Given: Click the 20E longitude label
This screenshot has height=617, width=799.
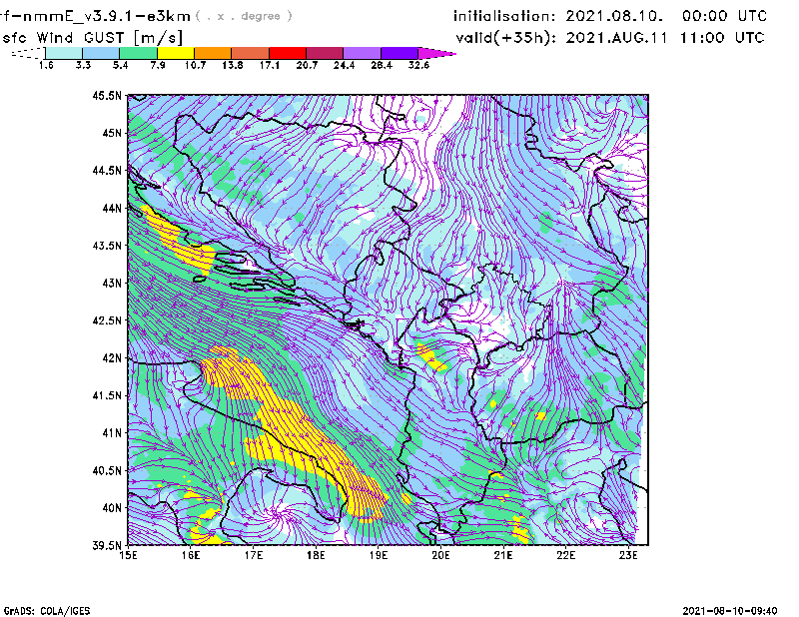Looking at the screenshot, I should coord(440,555).
